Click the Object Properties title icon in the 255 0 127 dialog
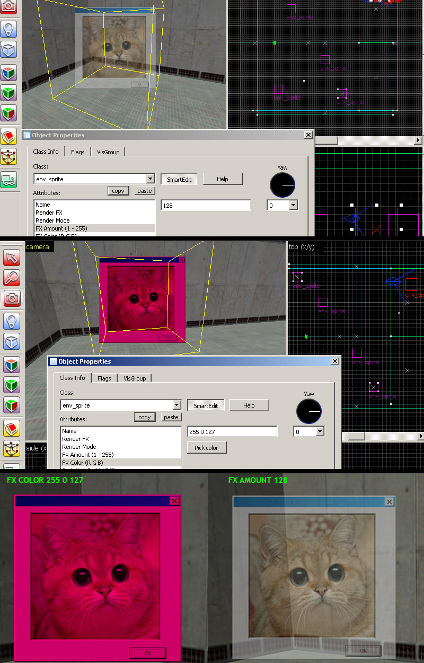 [53, 361]
